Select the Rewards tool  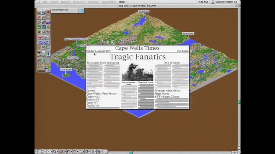click(48, 17)
